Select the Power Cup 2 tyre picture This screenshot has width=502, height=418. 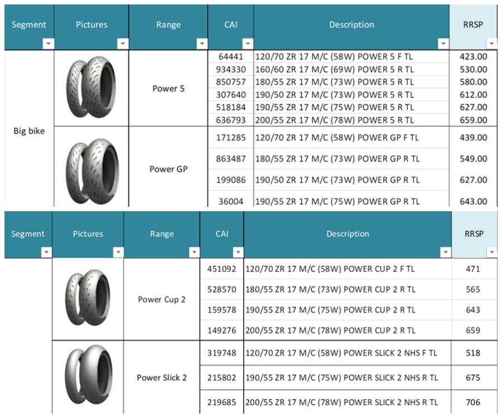tap(88, 298)
